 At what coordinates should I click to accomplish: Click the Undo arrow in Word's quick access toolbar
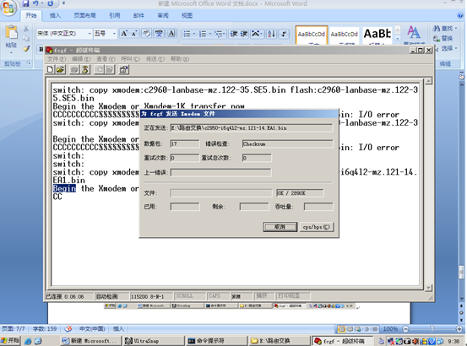tap(36, 3)
